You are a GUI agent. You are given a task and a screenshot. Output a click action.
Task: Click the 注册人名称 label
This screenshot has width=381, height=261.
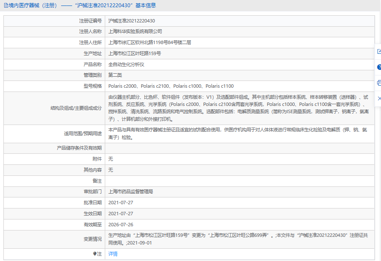point(90,31)
